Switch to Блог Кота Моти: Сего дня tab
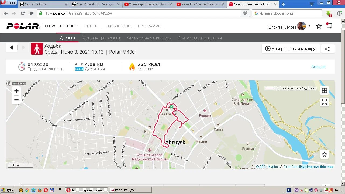This screenshot has width=345, height=194. [96, 4]
